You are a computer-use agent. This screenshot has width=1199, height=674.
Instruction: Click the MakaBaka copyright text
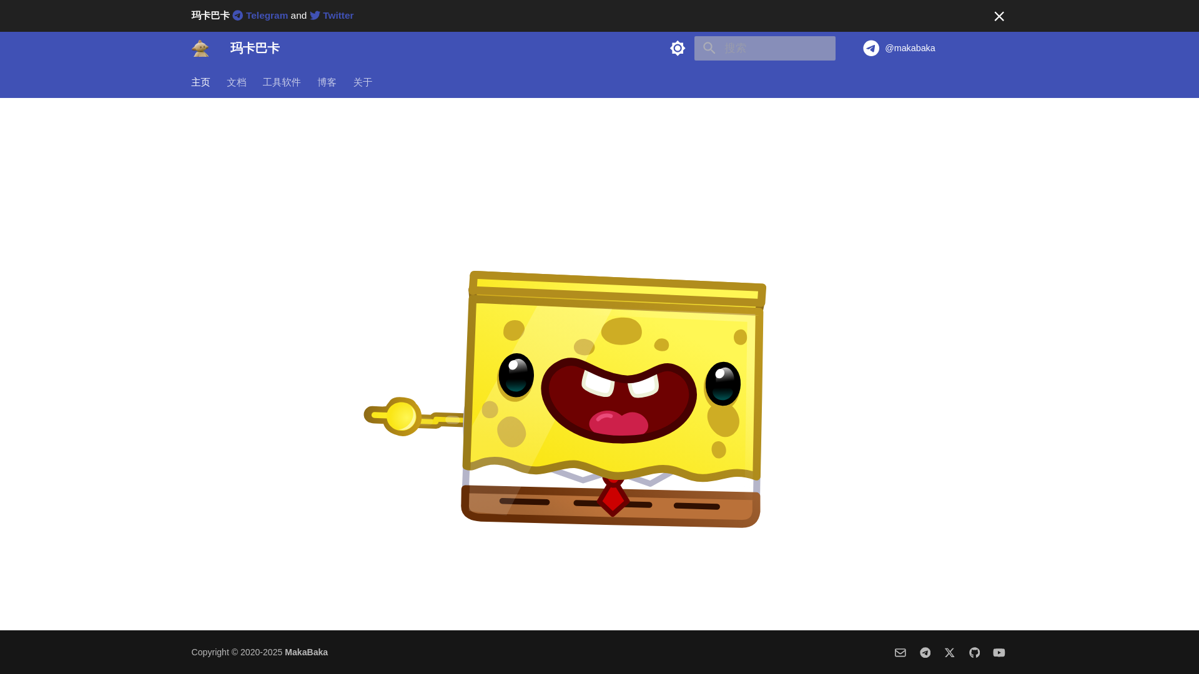pos(306,652)
